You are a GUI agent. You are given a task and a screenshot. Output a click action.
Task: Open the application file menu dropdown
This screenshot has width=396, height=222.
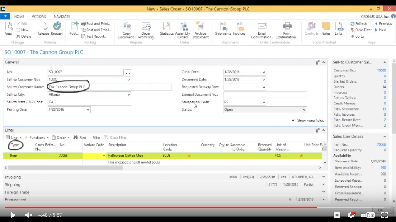(5, 17)
